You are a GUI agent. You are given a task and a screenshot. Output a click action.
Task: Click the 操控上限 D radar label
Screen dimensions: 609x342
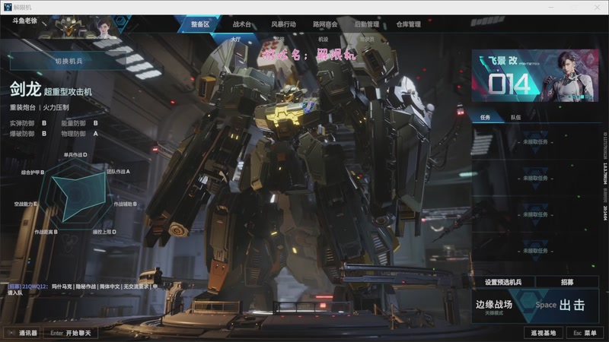click(104, 232)
